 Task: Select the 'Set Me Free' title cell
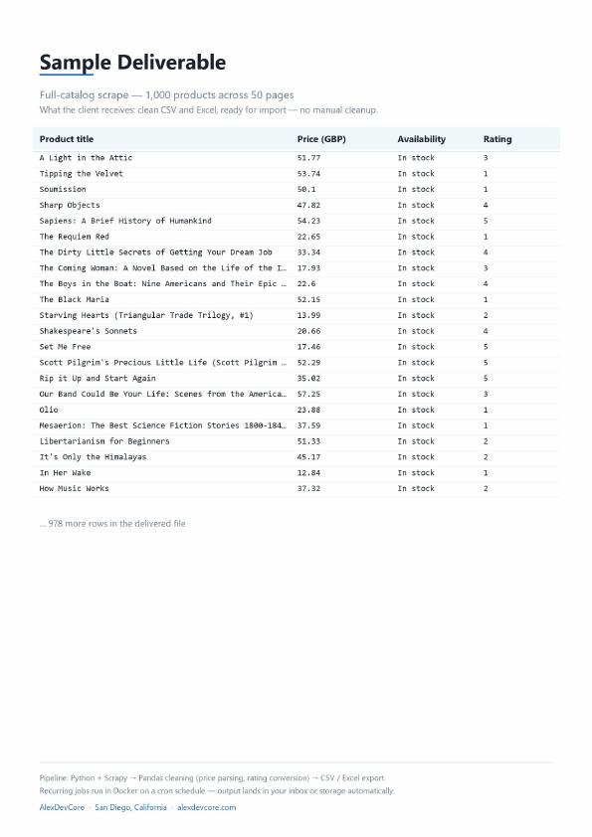(66, 347)
